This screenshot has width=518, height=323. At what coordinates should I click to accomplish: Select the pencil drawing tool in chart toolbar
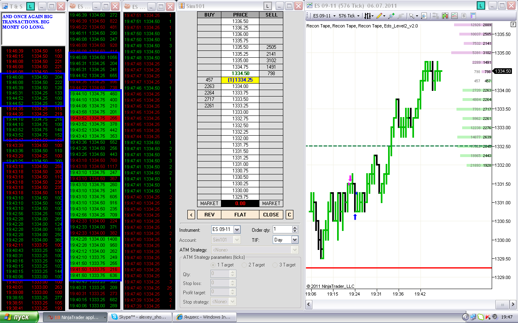[379, 16]
